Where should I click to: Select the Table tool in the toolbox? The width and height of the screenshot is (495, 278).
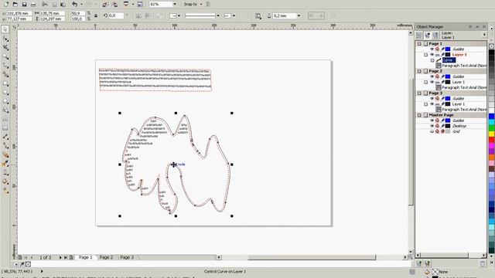click(x=5, y=128)
